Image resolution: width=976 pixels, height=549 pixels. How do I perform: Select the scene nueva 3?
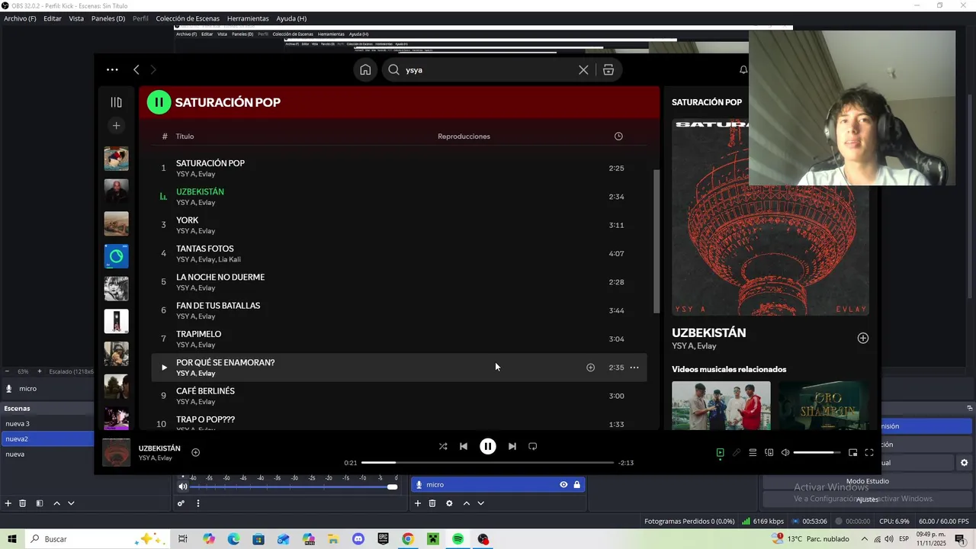pos(47,424)
